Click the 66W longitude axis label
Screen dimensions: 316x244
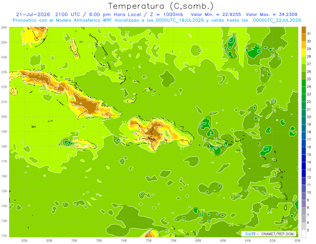pyautogui.click(x=223, y=240)
